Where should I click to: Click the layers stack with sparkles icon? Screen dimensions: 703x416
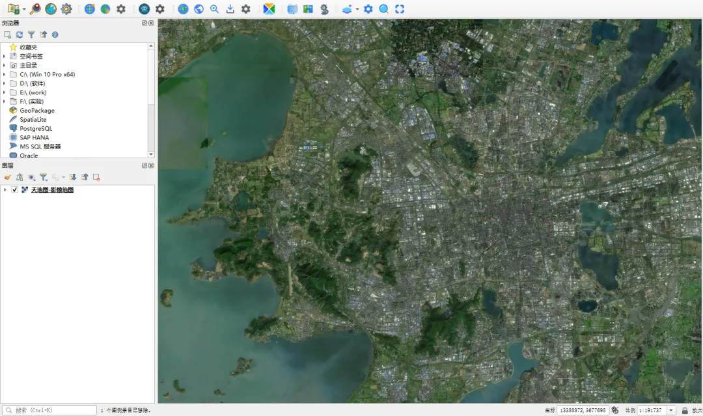click(347, 9)
